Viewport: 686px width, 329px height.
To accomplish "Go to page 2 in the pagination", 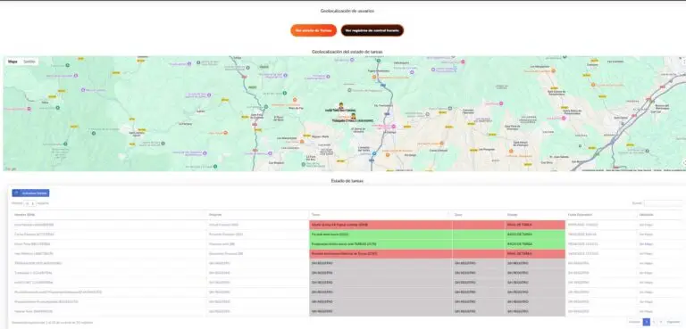I will (654, 322).
